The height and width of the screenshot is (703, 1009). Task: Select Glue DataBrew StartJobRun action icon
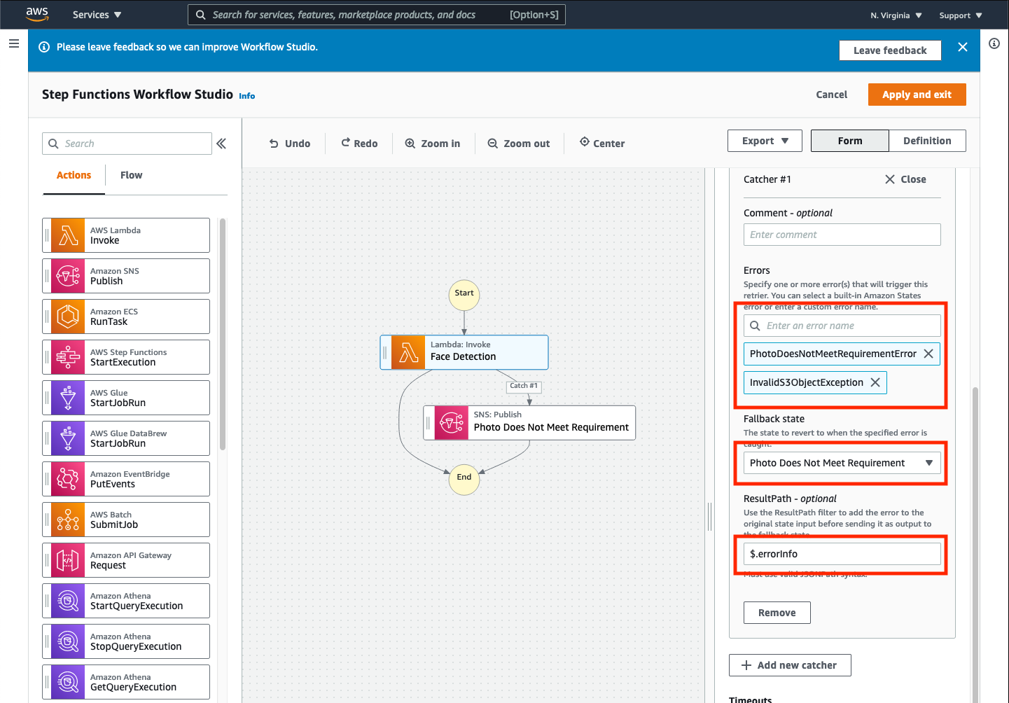[68, 438]
